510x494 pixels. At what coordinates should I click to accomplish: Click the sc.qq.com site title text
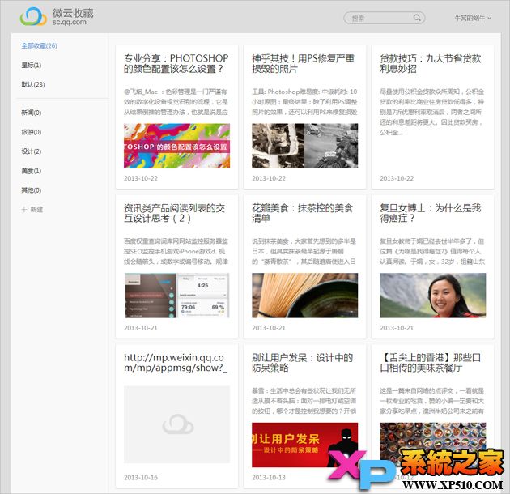[70, 23]
